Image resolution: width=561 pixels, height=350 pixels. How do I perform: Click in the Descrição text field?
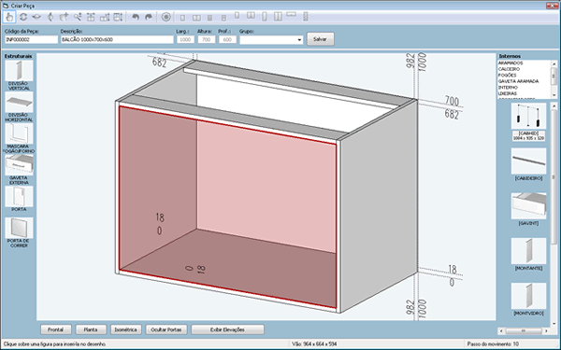click(117, 39)
